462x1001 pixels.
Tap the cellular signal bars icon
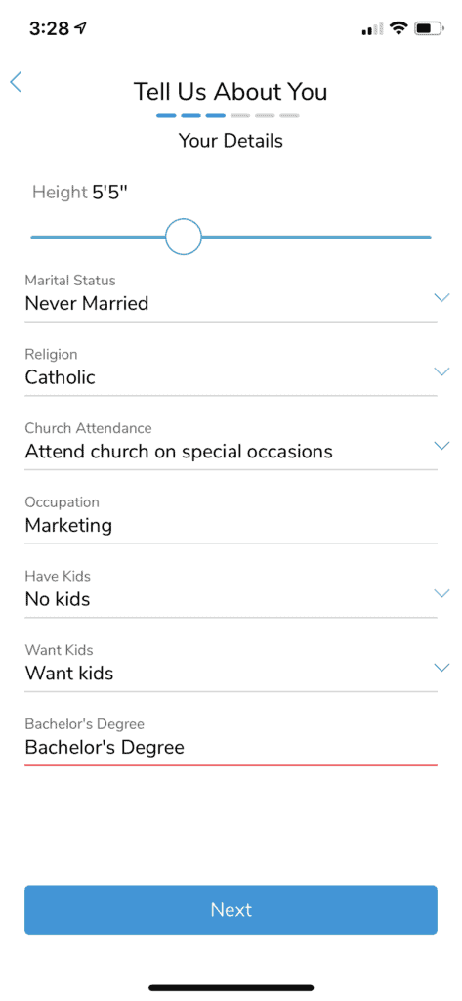[x=372, y=28]
